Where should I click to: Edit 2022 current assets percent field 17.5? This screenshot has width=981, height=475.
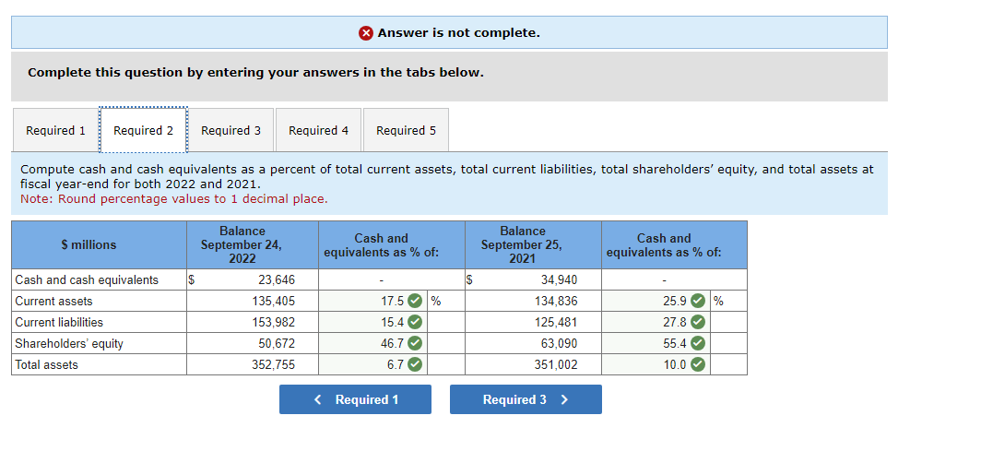372,301
